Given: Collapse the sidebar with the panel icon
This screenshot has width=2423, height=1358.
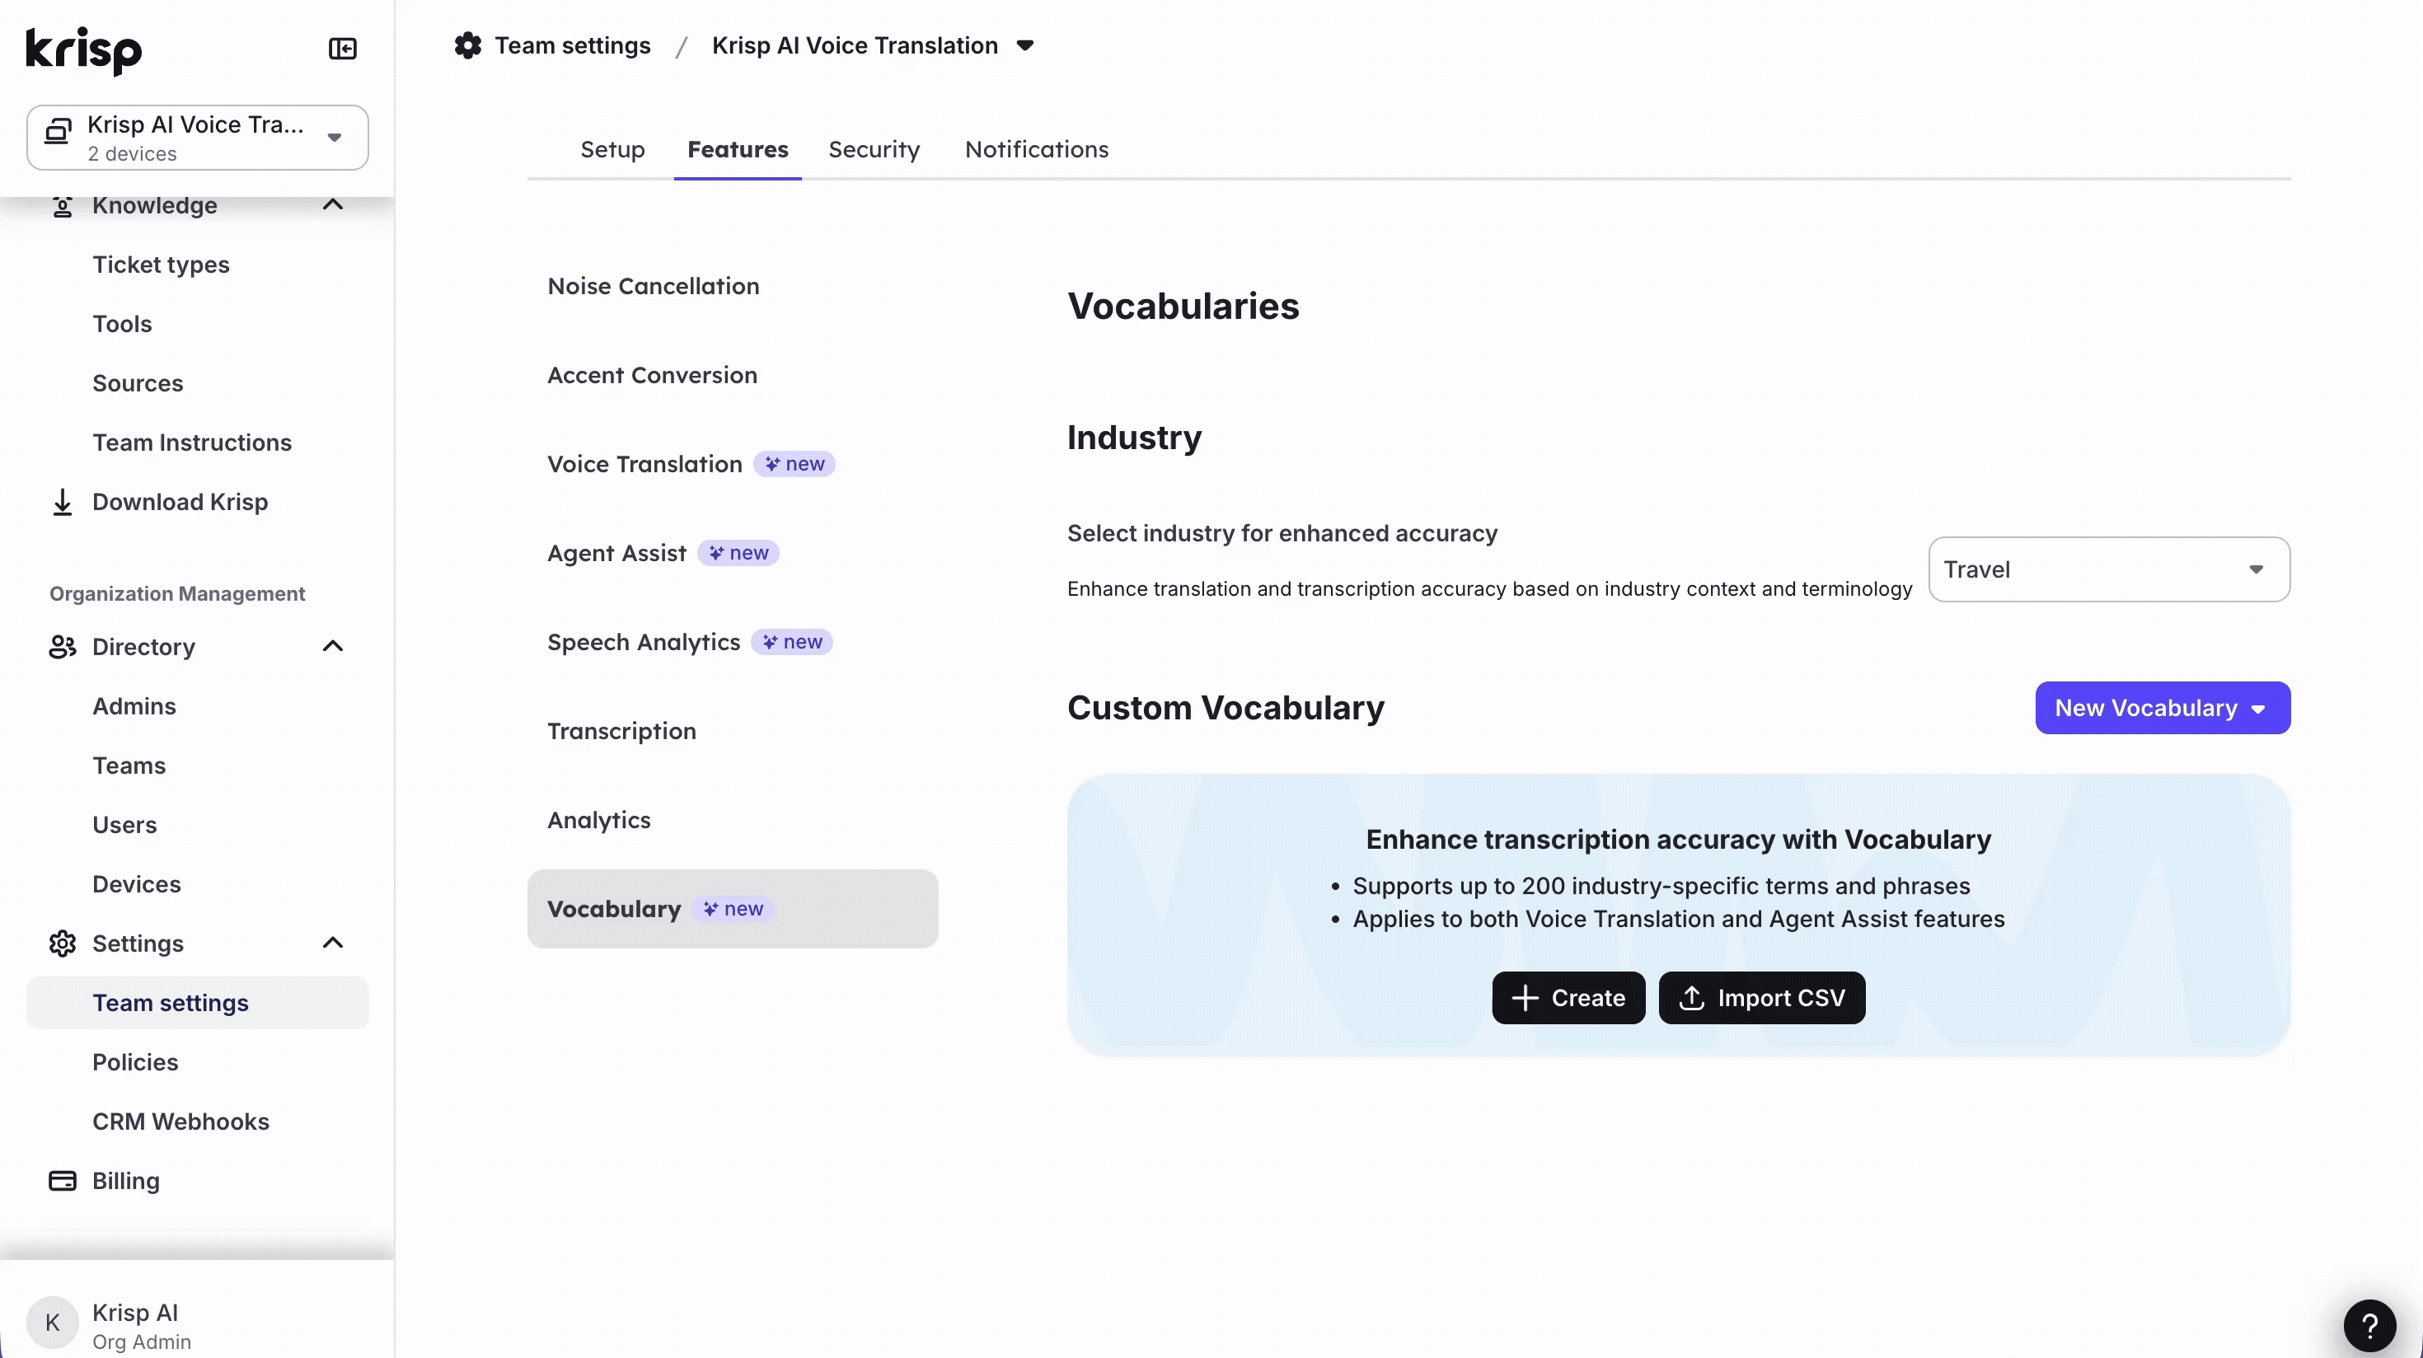Looking at the screenshot, I should 342,48.
